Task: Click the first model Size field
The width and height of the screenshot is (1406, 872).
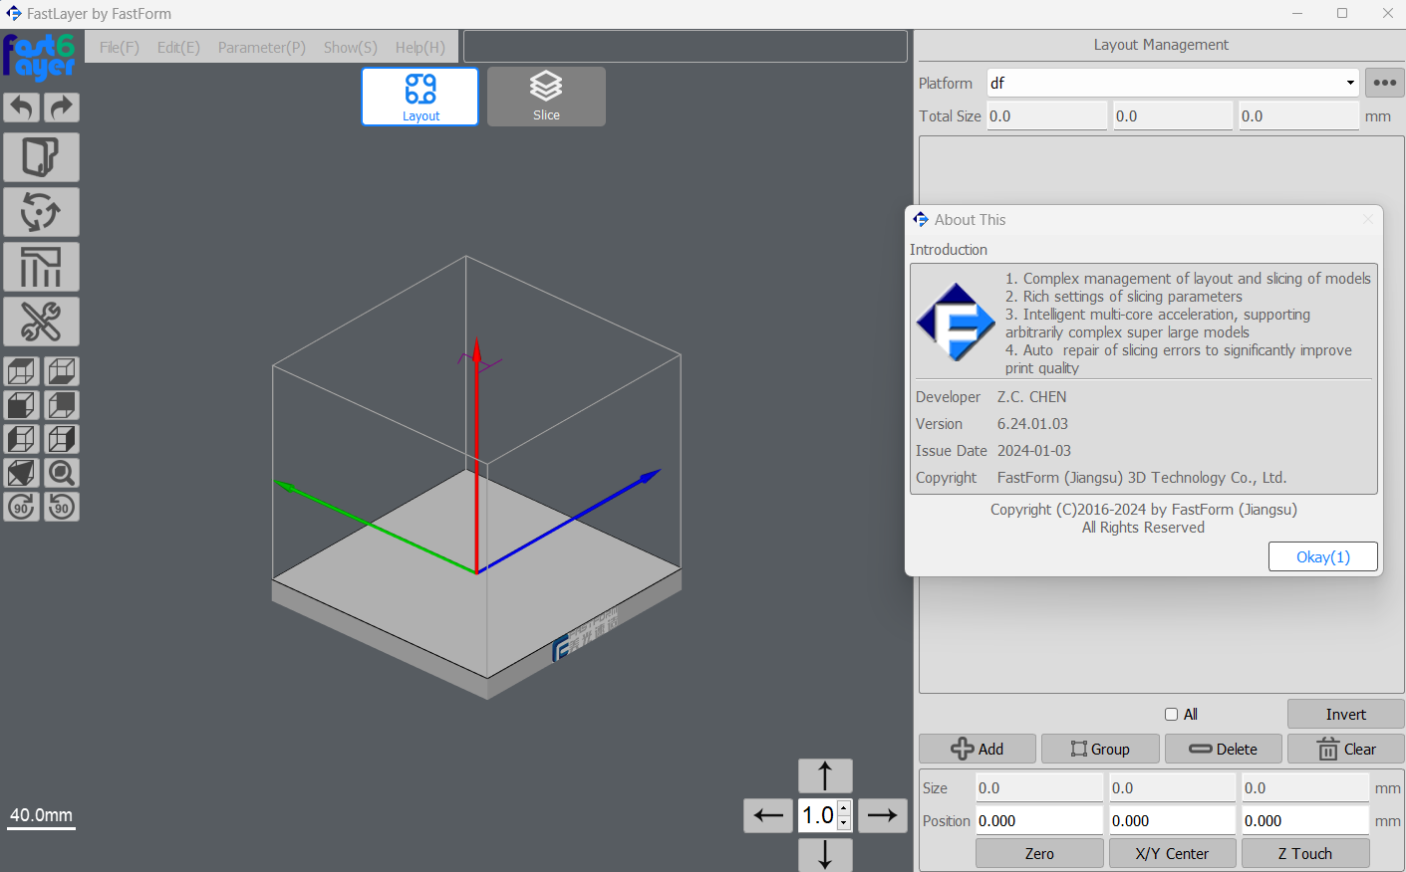Action: click(1039, 787)
